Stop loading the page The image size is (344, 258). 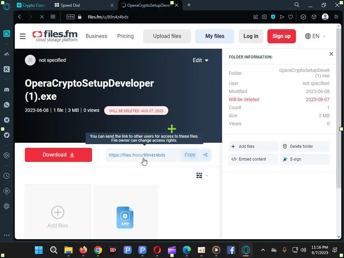click(x=42, y=17)
